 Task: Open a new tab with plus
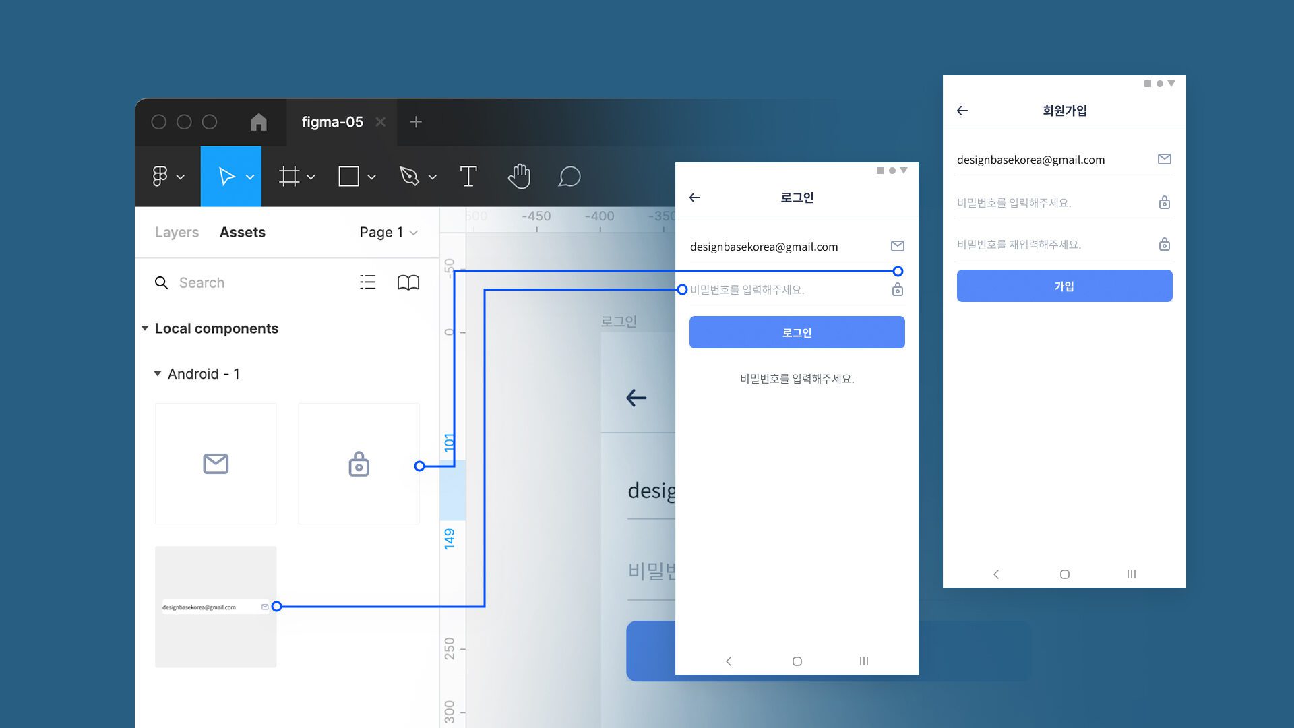416,122
